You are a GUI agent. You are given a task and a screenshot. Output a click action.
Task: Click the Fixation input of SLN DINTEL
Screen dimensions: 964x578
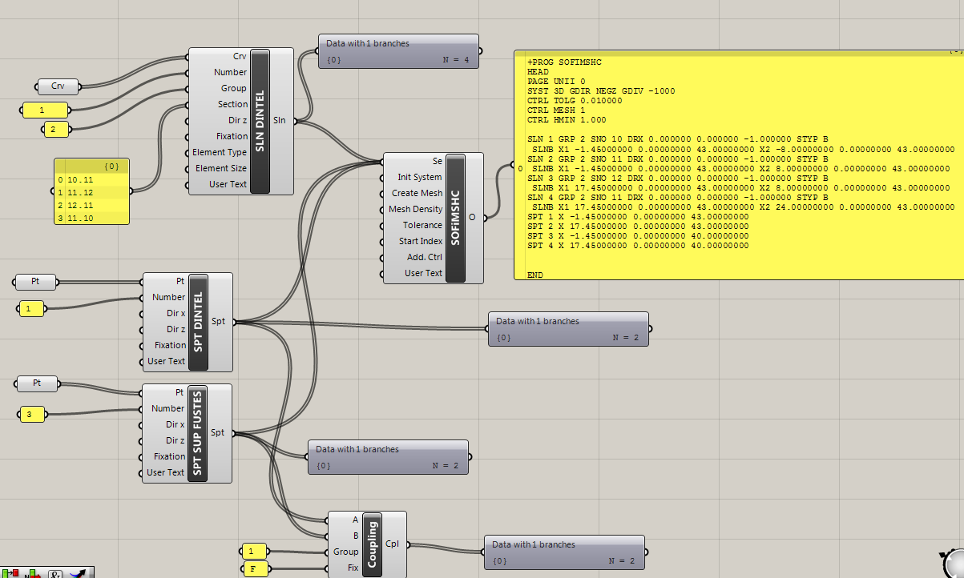click(x=232, y=136)
